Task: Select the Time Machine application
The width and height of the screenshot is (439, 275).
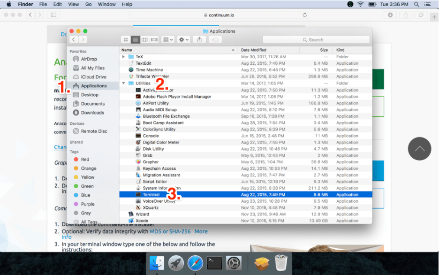Action: (x=246, y=70)
